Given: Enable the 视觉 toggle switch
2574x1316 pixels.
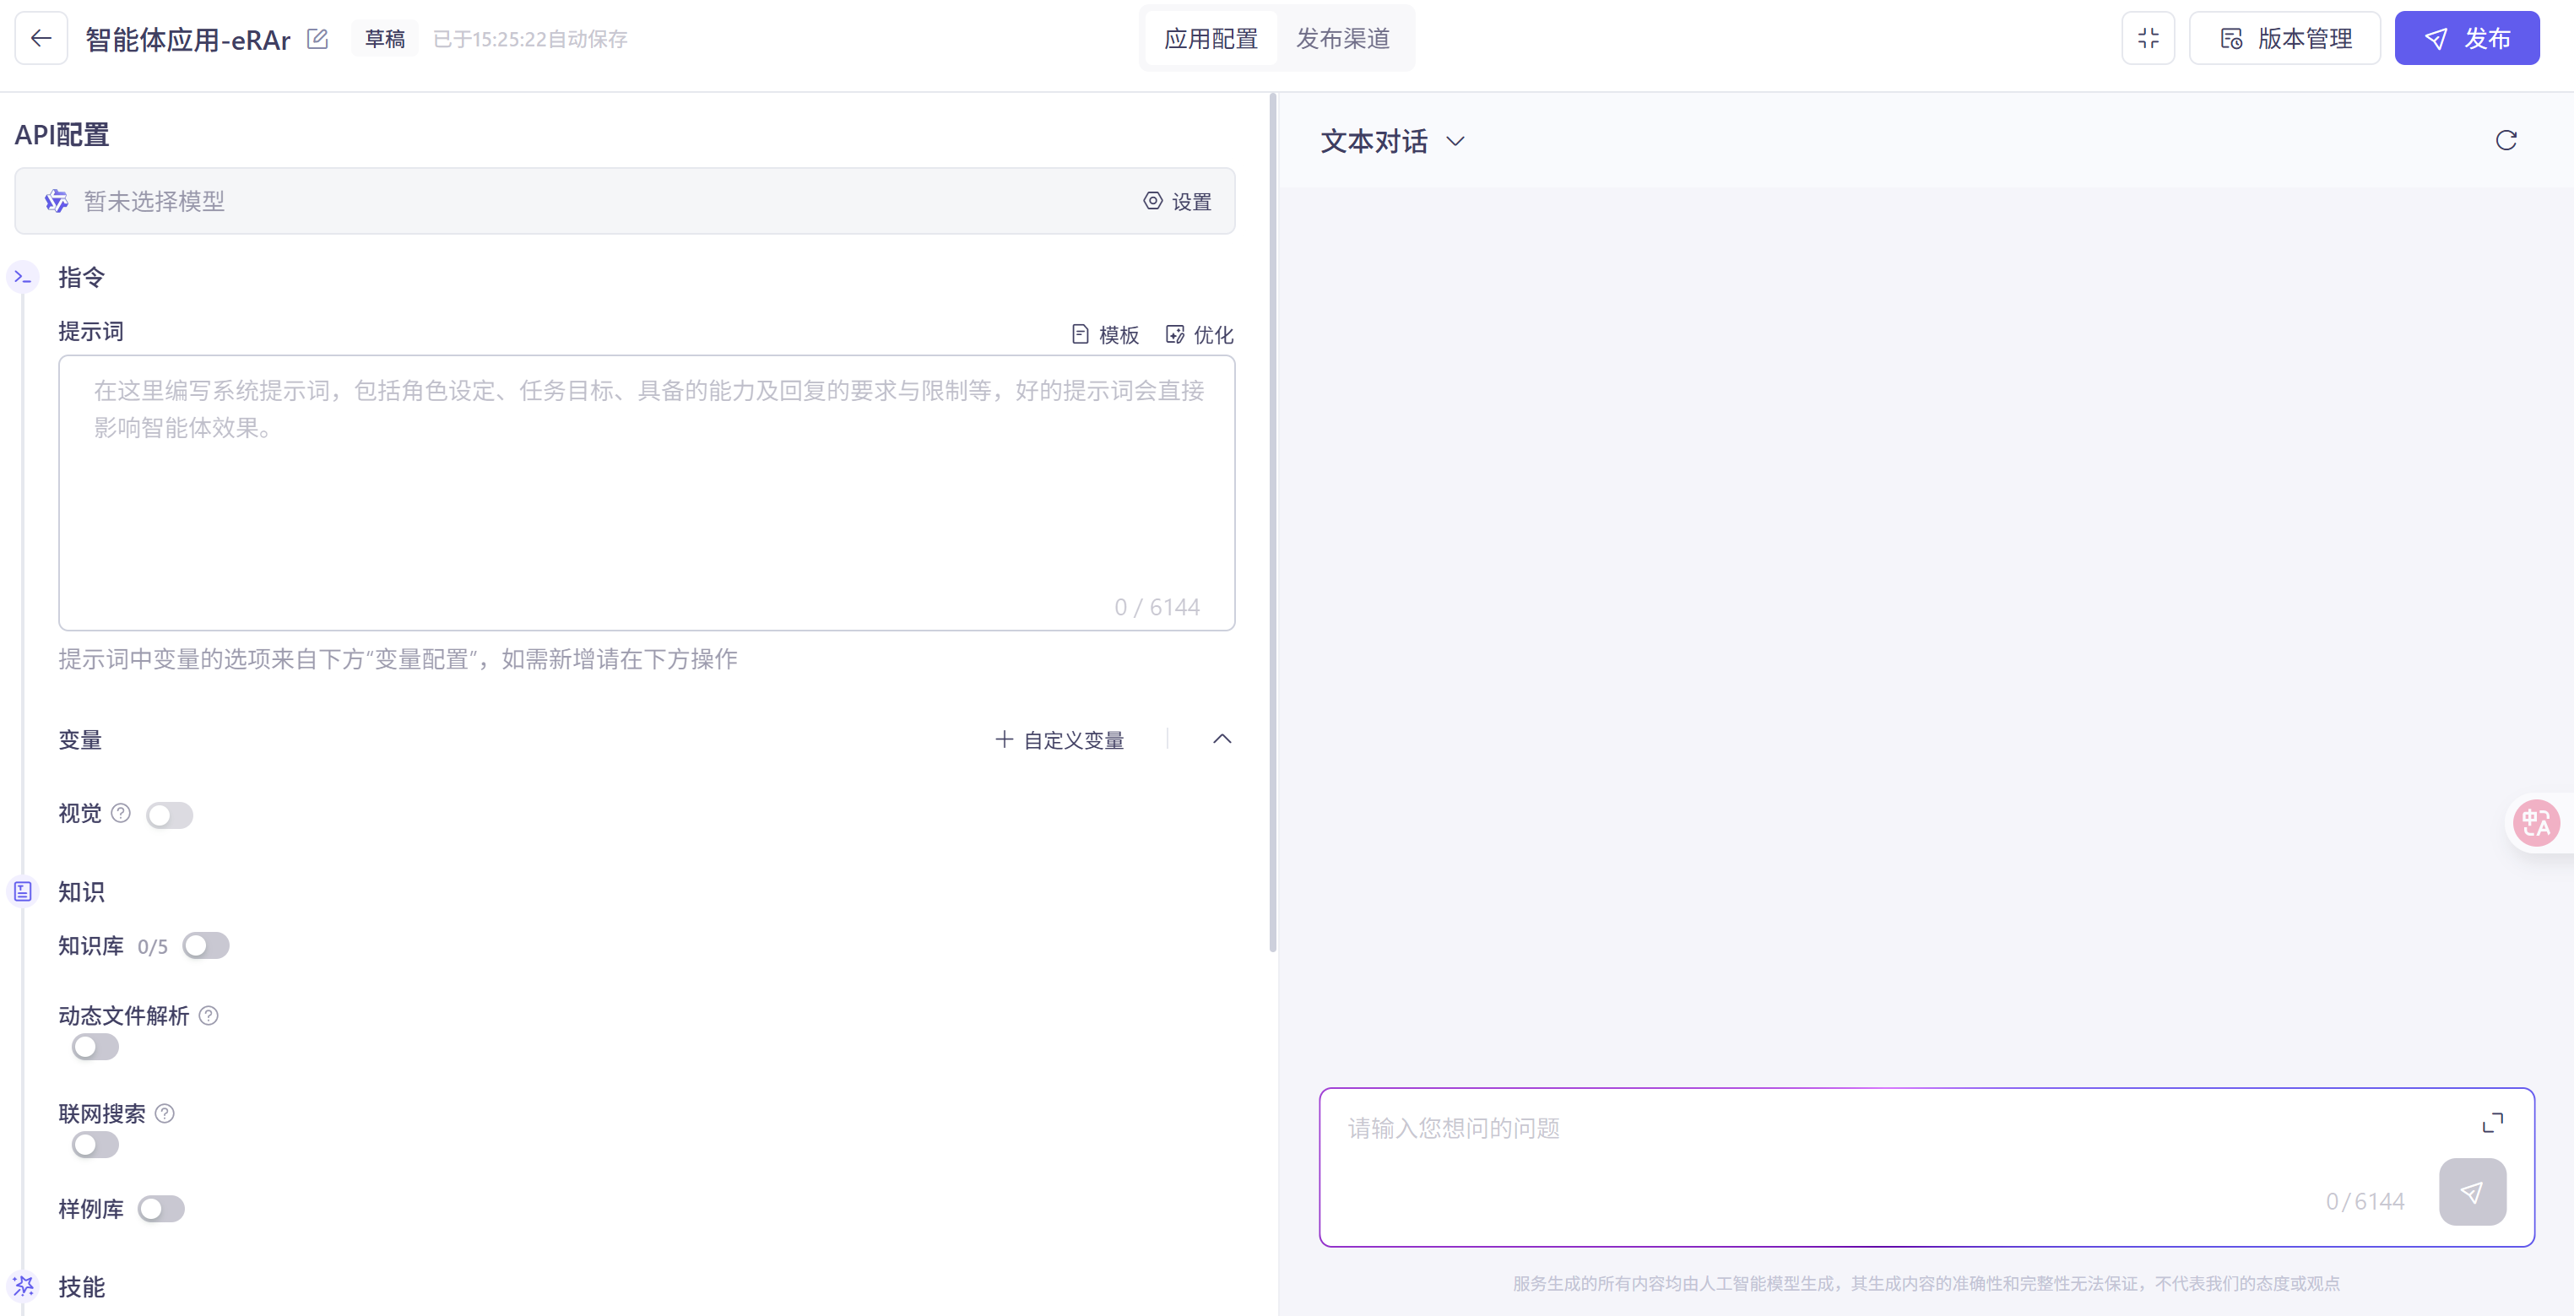Looking at the screenshot, I should tap(169, 815).
